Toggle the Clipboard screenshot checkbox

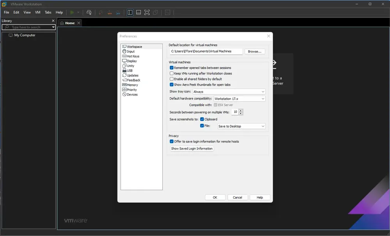pyautogui.click(x=202, y=119)
